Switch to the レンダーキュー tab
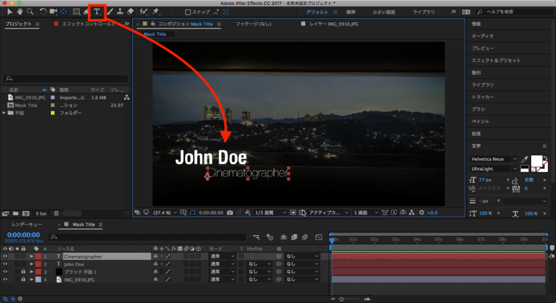The height and width of the screenshot is (303, 556). click(27, 224)
